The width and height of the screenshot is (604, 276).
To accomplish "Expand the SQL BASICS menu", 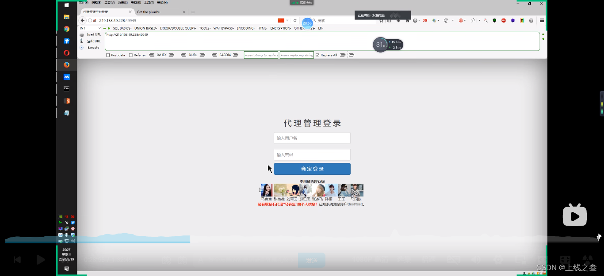I will pos(122,28).
